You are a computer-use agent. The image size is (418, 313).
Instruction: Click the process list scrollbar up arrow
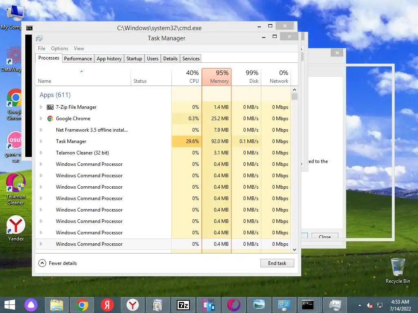pos(294,90)
